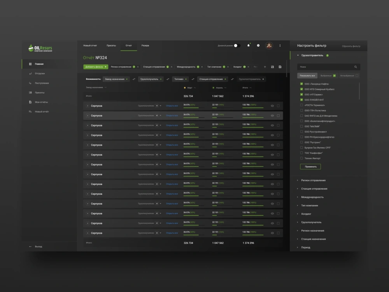Click the Мои отчёты document icon
The height and width of the screenshot is (292, 389).
[30, 102]
